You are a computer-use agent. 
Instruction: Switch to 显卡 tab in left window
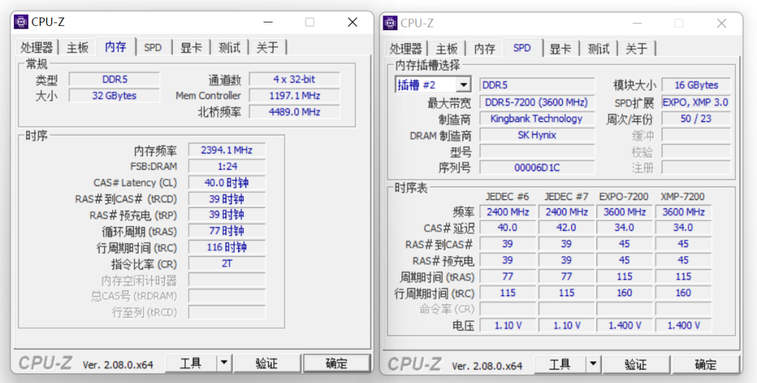pyautogui.click(x=191, y=47)
